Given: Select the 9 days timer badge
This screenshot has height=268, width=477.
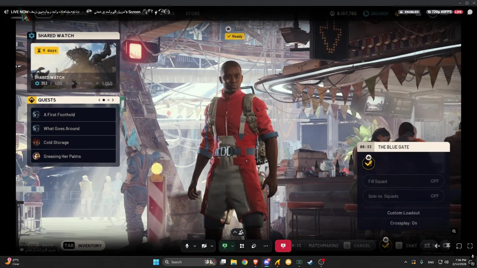Looking at the screenshot, I should 47,50.
